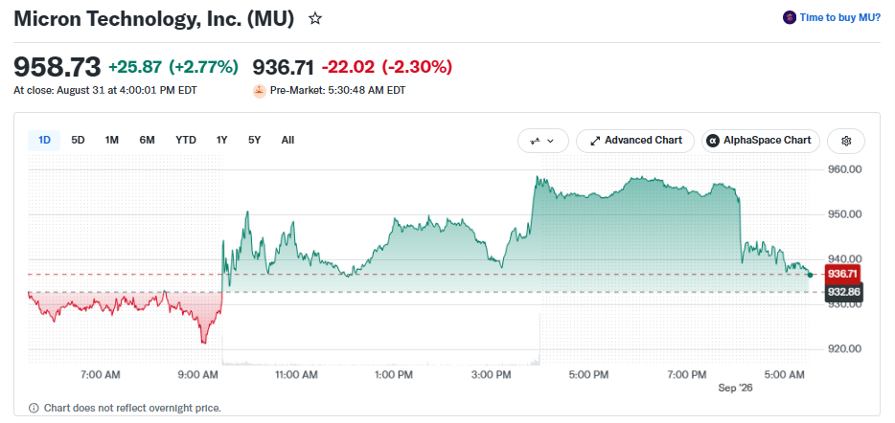Click the AlphaSpace logo icon
The height and width of the screenshot is (423, 895).
(712, 141)
